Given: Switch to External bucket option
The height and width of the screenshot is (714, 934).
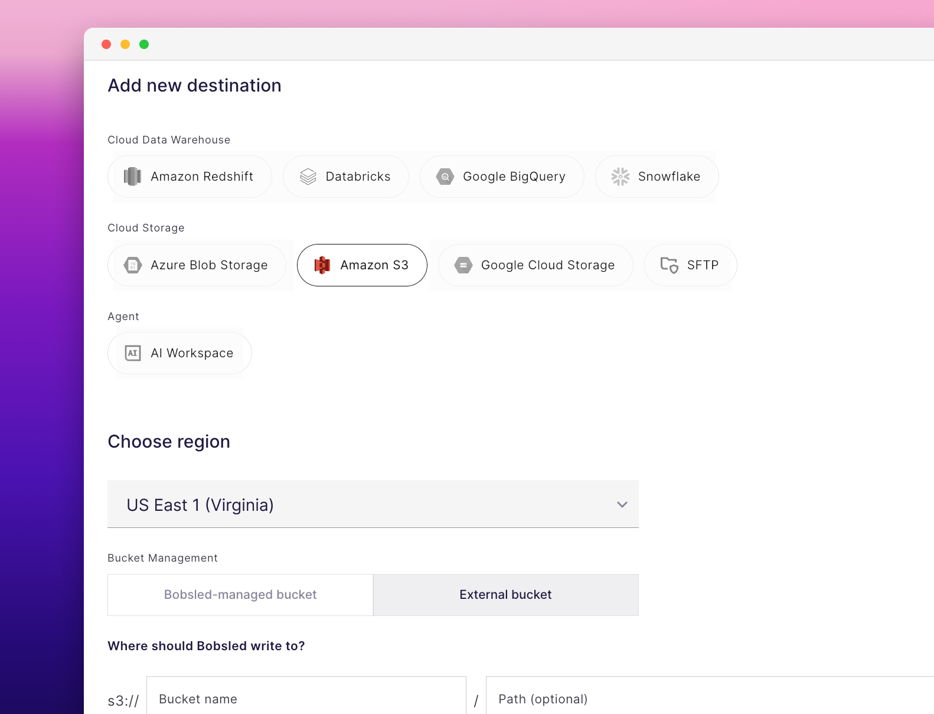Looking at the screenshot, I should click(x=506, y=595).
